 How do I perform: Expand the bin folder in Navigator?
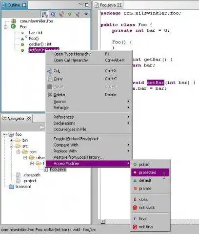pos(11,140)
